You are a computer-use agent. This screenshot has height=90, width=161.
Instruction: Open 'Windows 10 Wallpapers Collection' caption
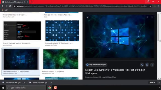click(15, 15)
